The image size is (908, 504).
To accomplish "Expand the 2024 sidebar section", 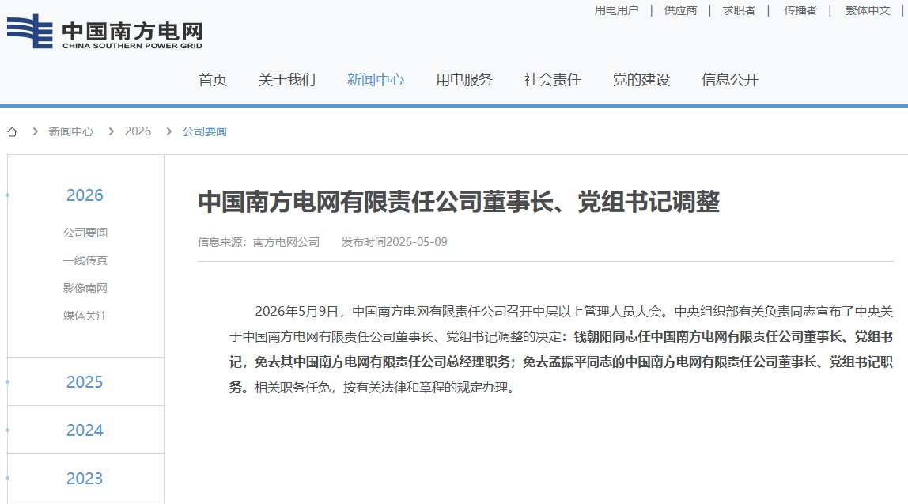I will (x=85, y=430).
